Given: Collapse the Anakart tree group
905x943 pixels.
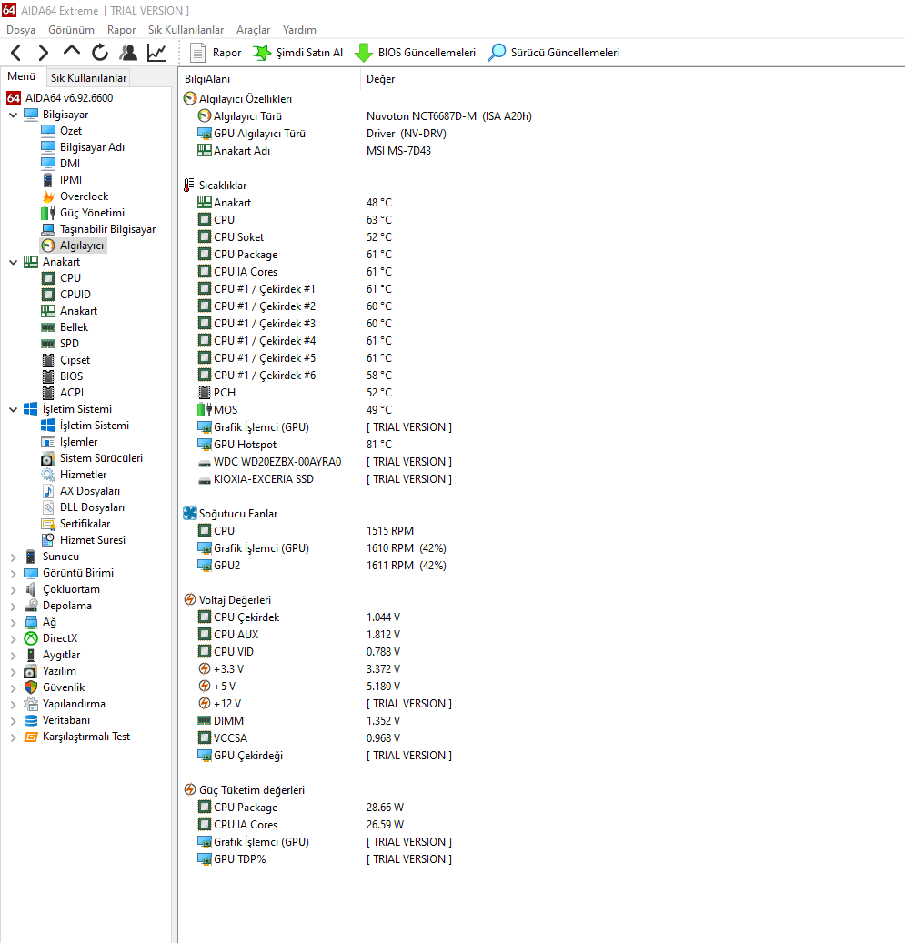Looking at the screenshot, I should [x=14, y=262].
